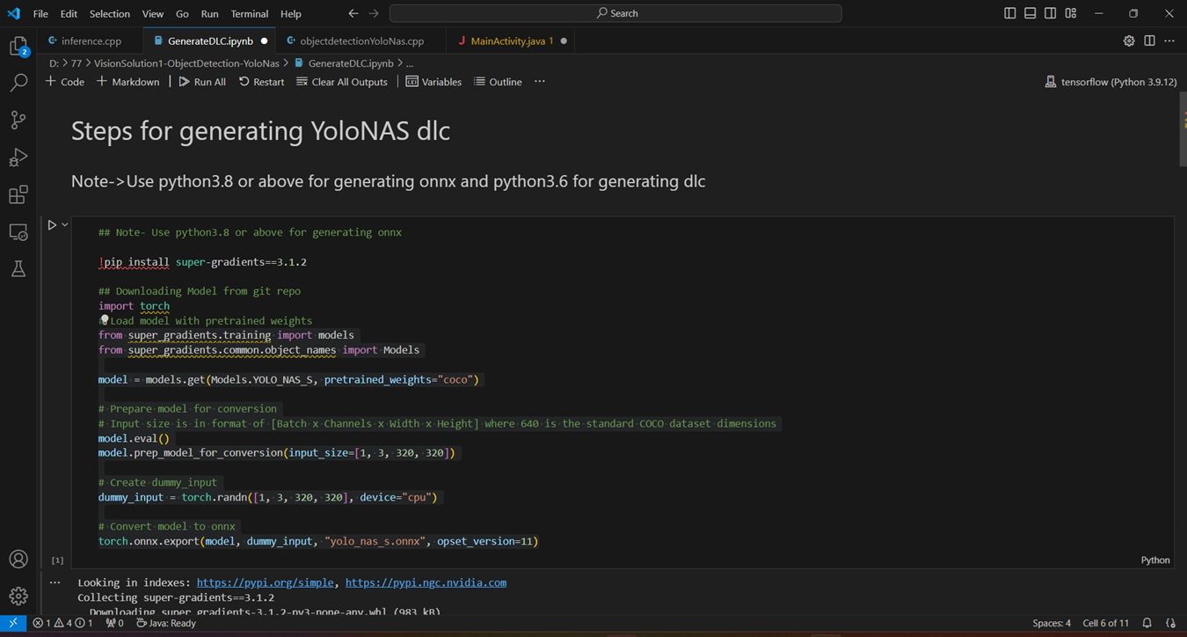Open the Manage gear at bottom left
The image size is (1187, 637).
(x=18, y=596)
